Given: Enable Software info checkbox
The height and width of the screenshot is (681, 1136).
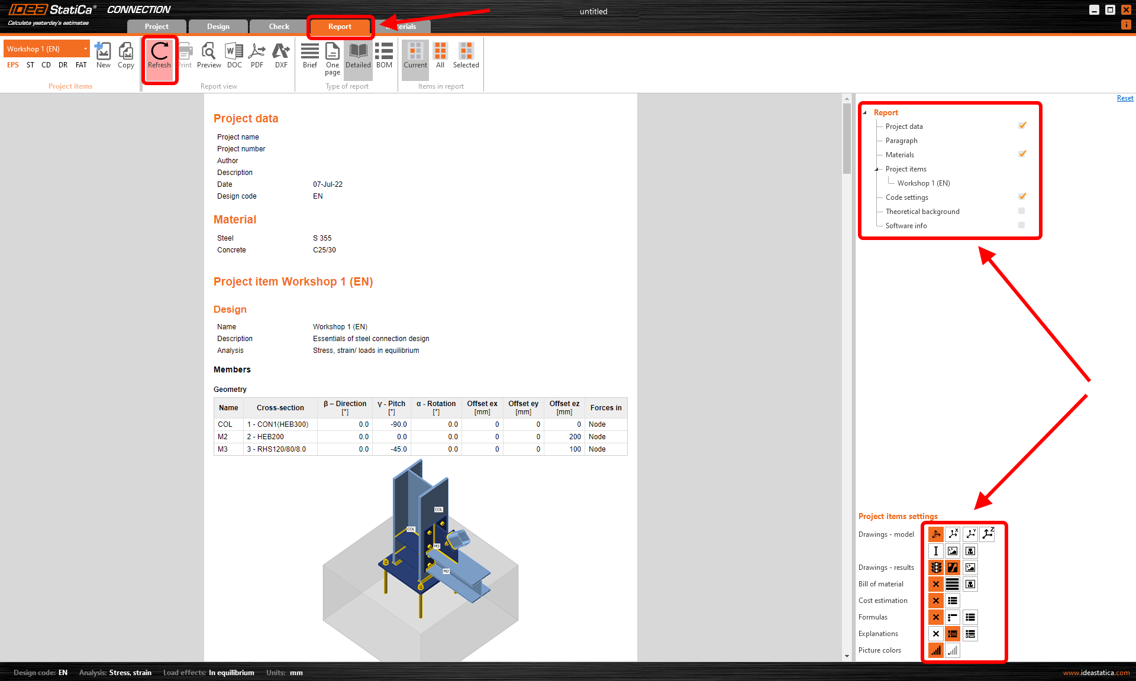Looking at the screenshot, I should pos(1022,225).
